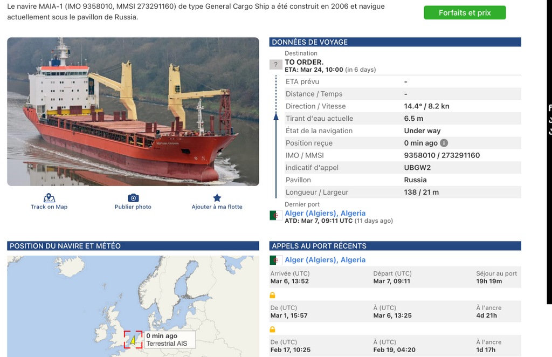Click the POSITION DU NAVIRE ET MÉTÉO header
Image resolution: width=552 pixels, height=357 pixels.
click(133, 246)
